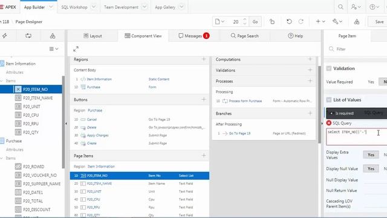The width and height of the screenshot is (387, 218).
Task: Click the expand/restore pane icon
Action: [76, 49]
